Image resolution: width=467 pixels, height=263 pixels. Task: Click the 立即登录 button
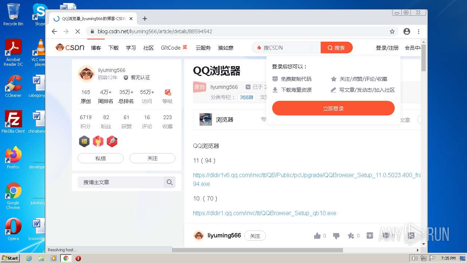[333, 108]
